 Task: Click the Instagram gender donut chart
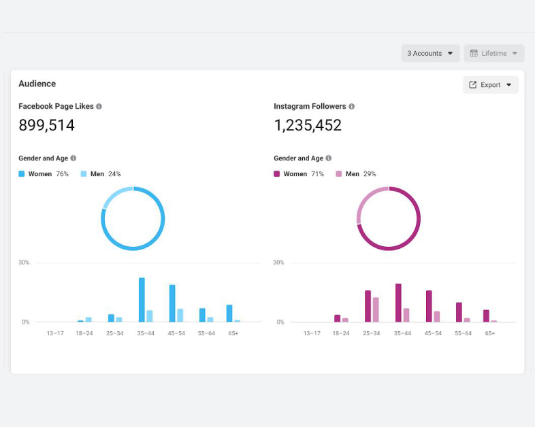point(388,218)
